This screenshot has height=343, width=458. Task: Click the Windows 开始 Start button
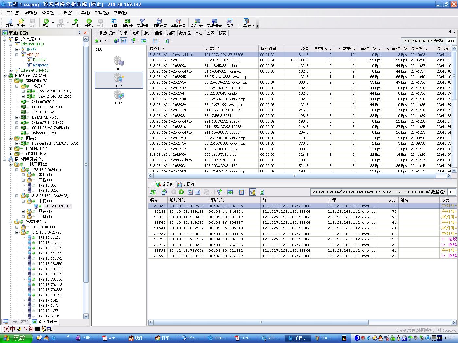16,338
